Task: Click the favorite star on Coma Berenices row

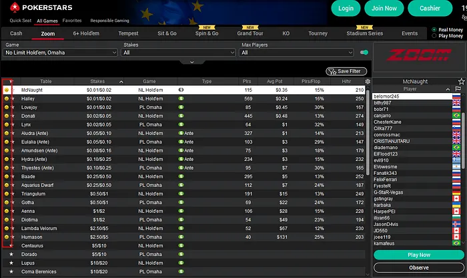Action: point(11,271)
